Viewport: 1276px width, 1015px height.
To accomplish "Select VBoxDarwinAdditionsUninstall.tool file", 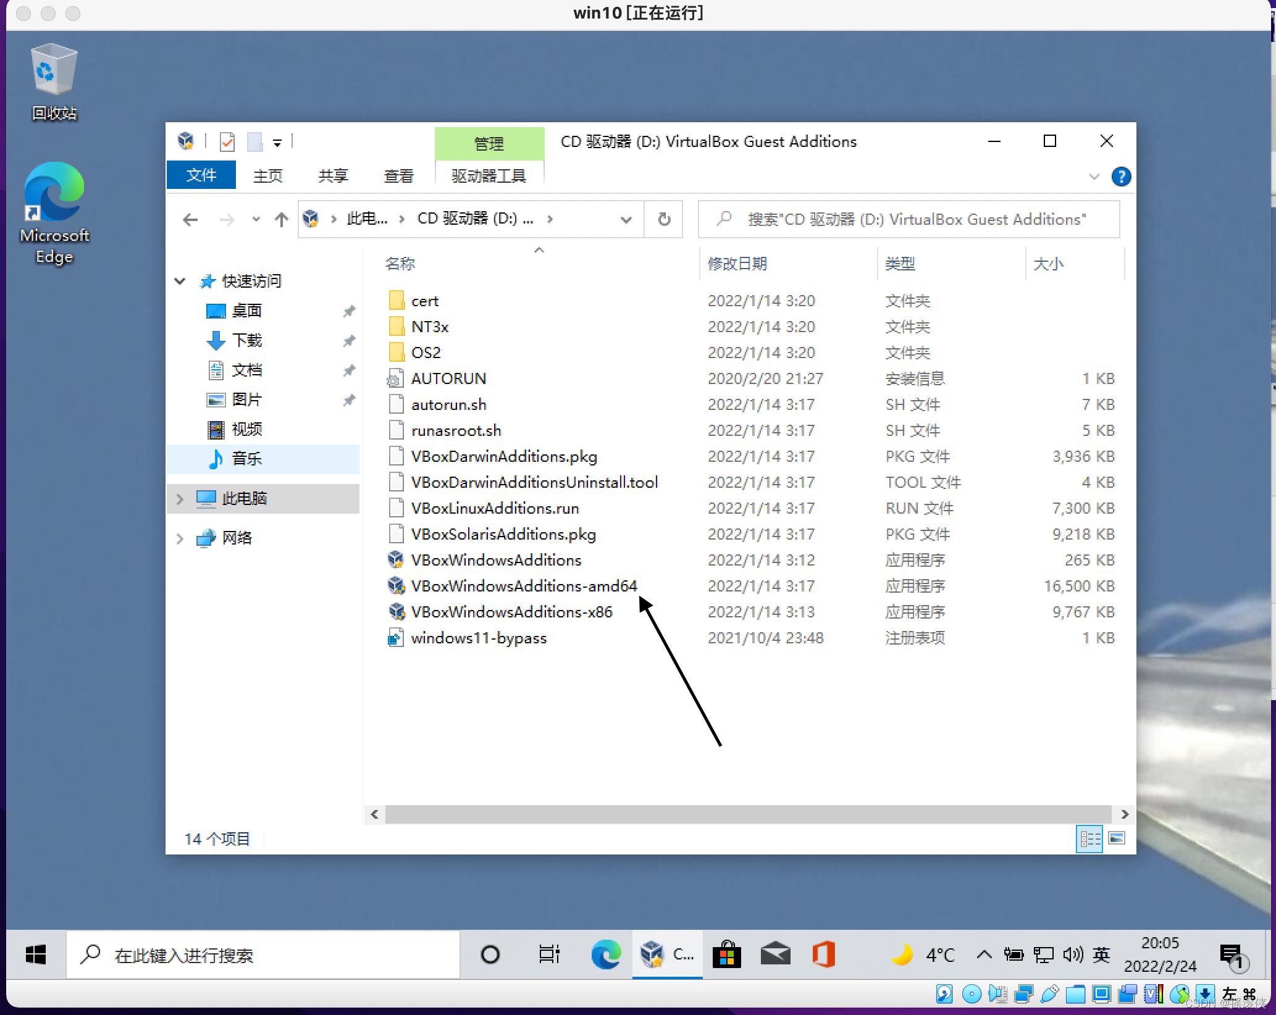I will [x=534, y=483].
